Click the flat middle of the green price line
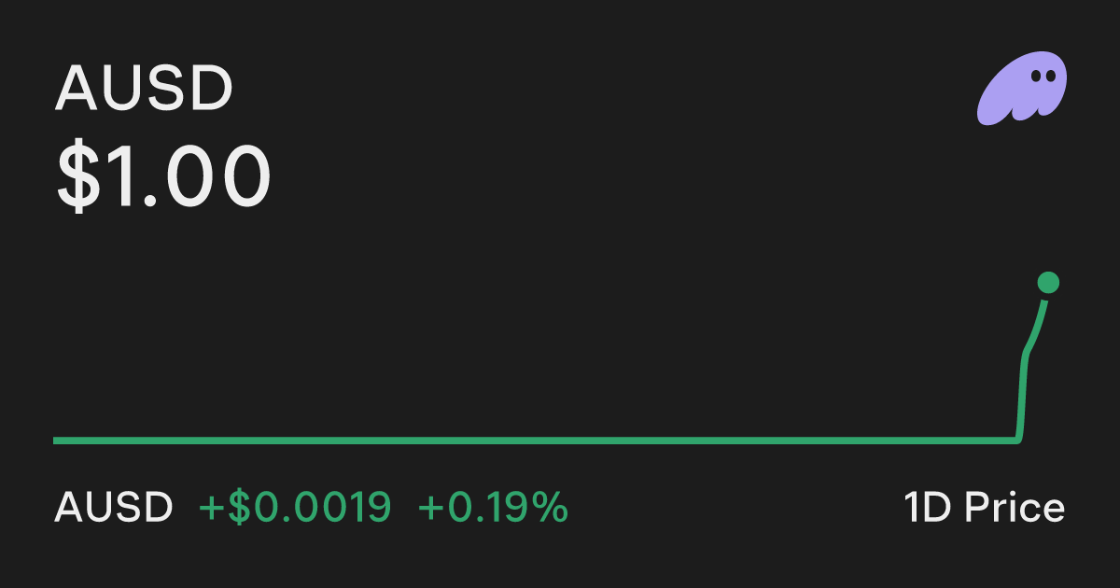Screen dimensions: 1120x588 pyautogui.click(x=532, y=440)
